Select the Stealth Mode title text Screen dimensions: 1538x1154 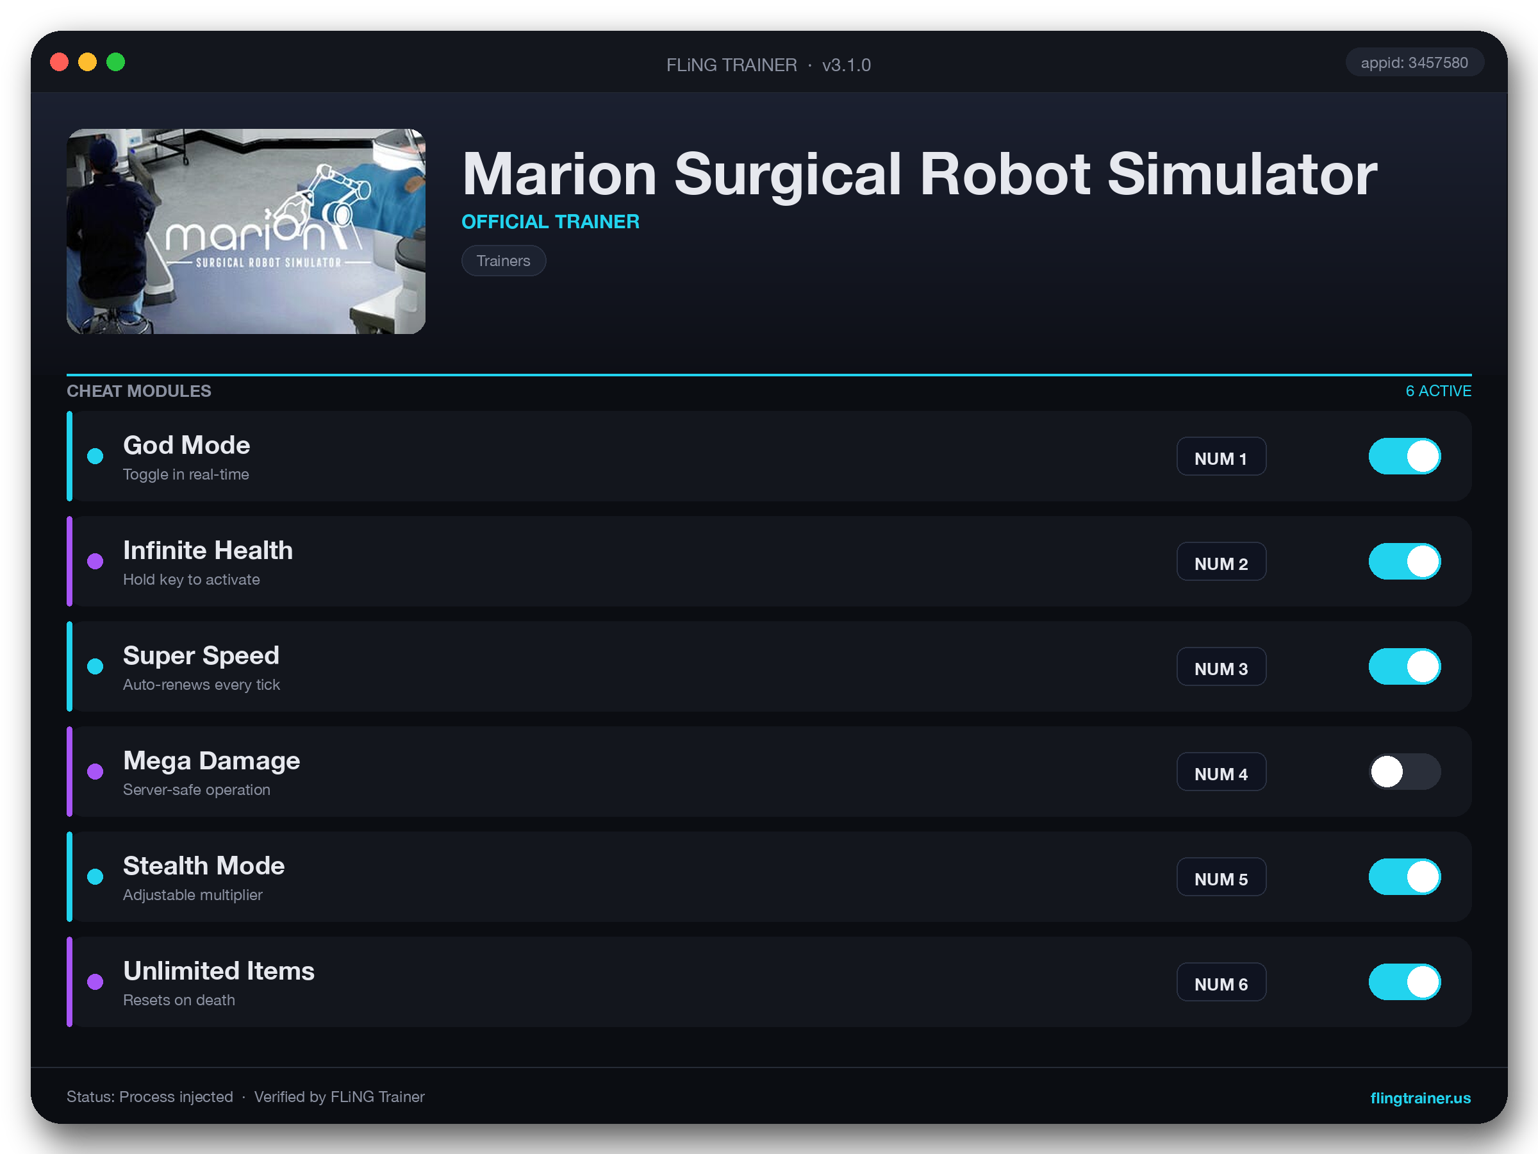tap(204, 866)
